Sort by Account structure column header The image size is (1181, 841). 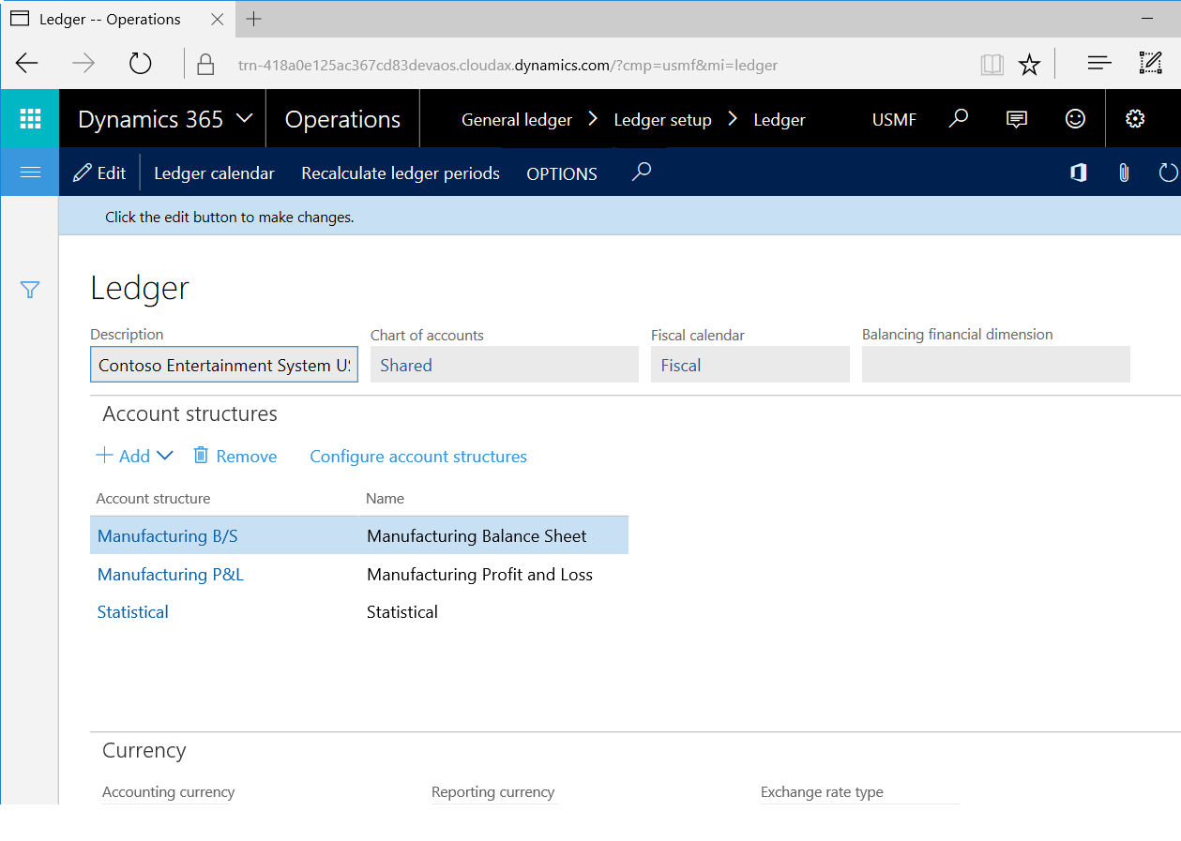(x=153, y=499)
